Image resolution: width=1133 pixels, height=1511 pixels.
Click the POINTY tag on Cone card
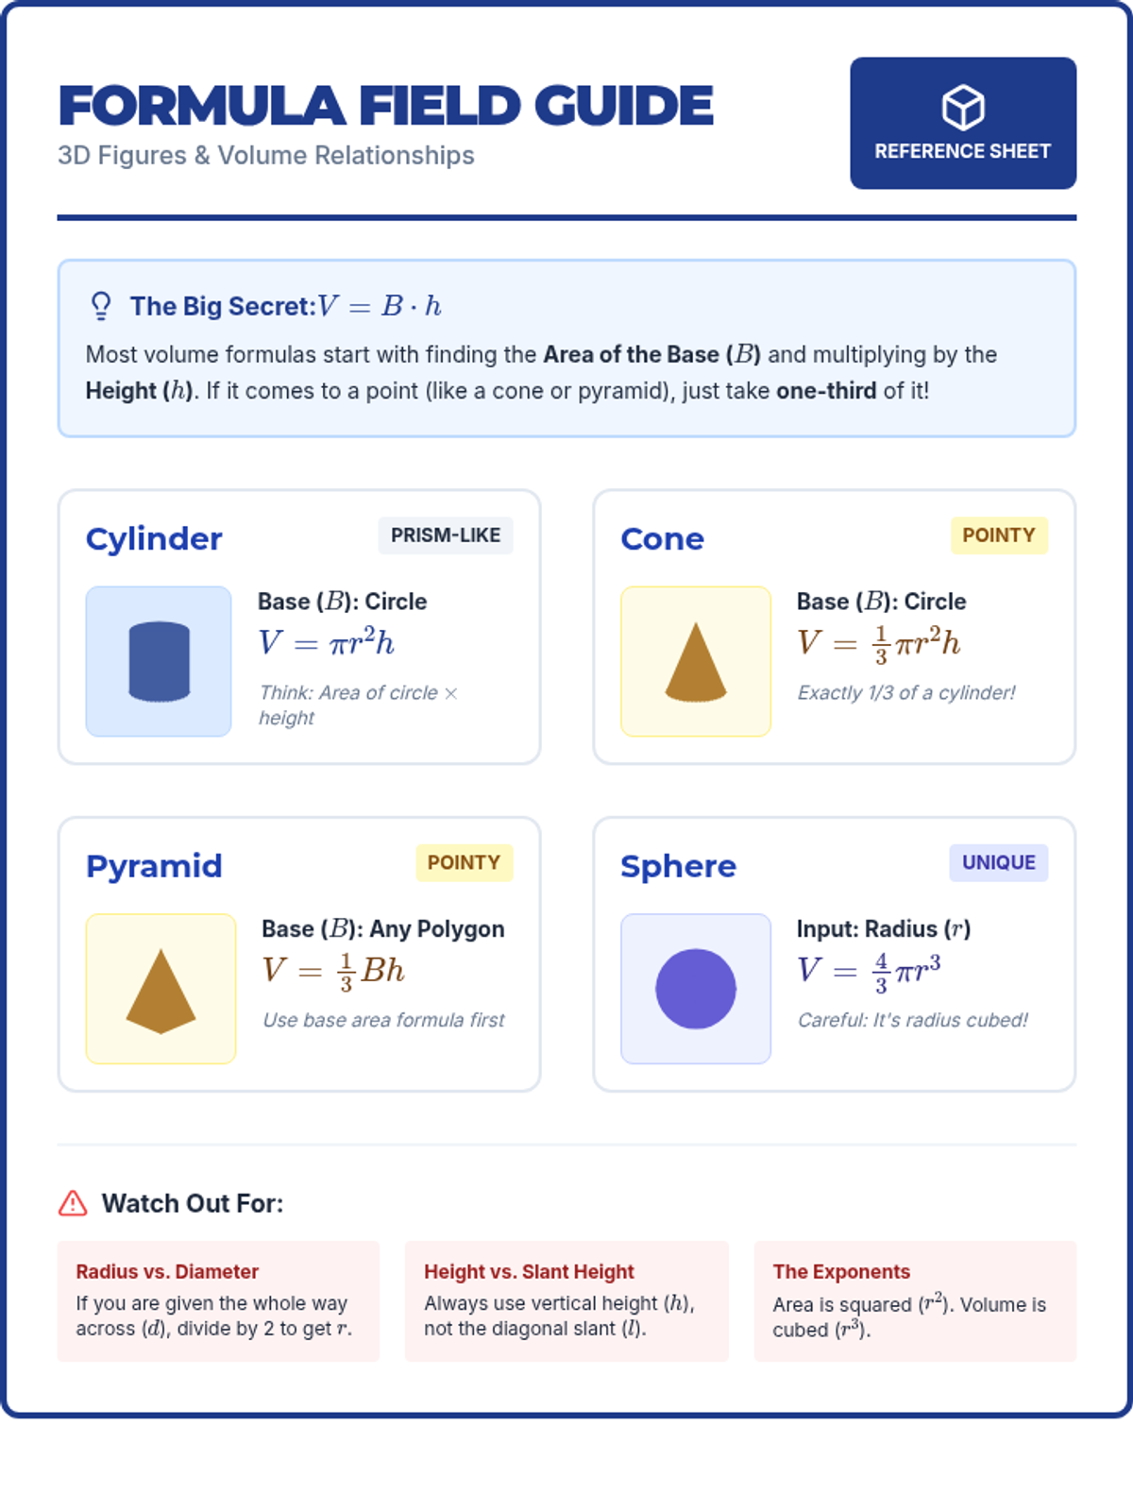998,535
